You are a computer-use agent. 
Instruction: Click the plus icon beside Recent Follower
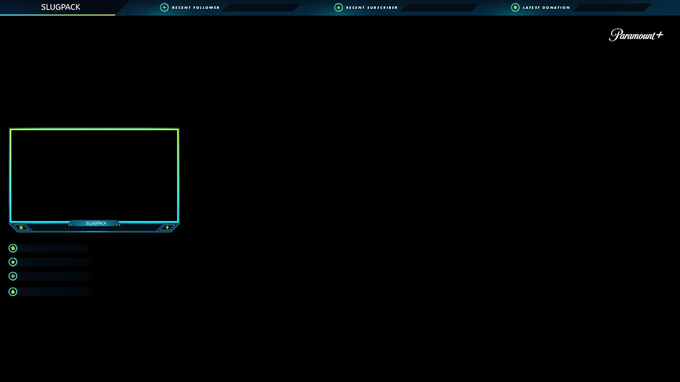point(164,7)
